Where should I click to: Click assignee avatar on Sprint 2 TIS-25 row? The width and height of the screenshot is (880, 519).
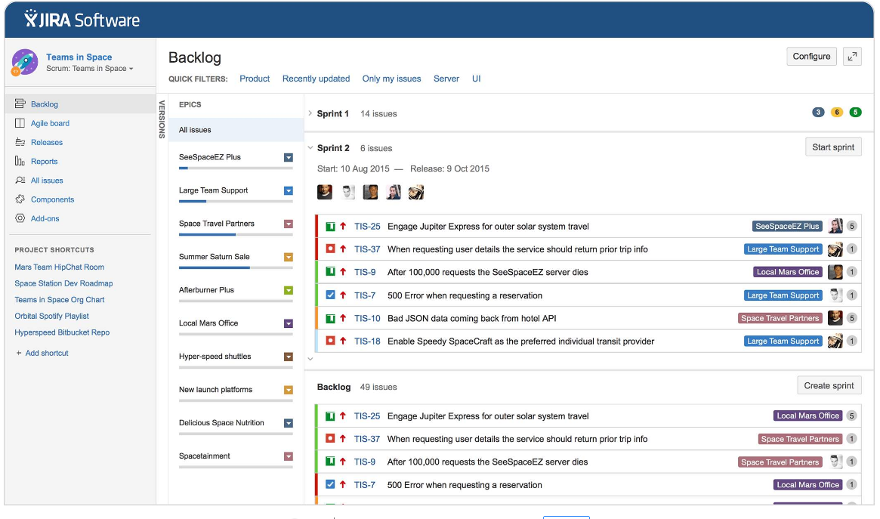tap(835, 226)
